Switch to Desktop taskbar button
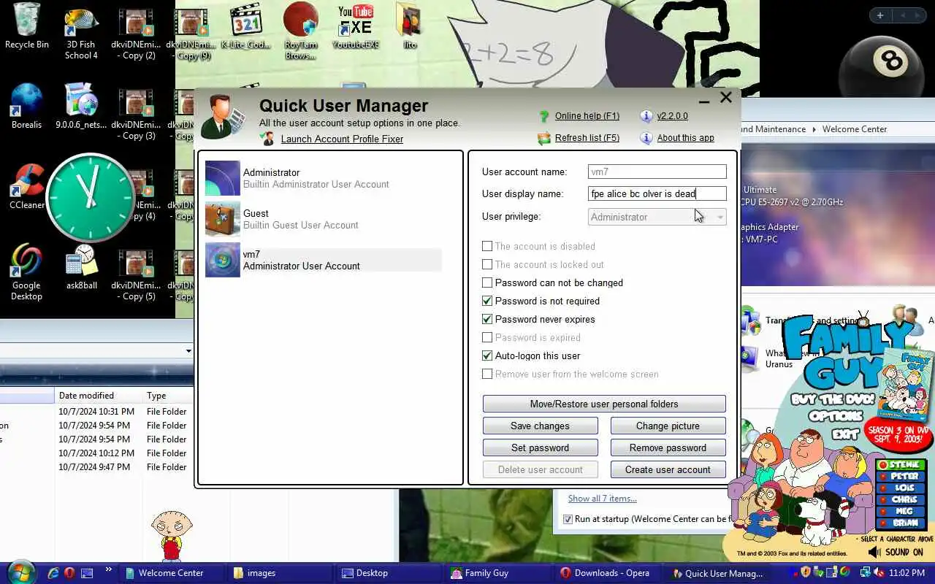This screenshot has height=584, width=935. (x=389, y=573)
